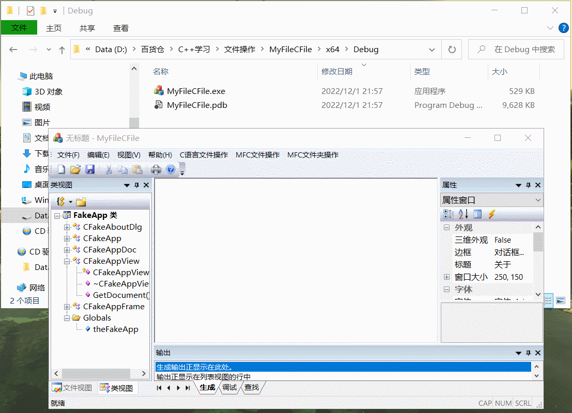Click the x64 breadcrumb in address bar
This screenshot has width=572, height=413.
pyautogui.click(x=332, y=50)
